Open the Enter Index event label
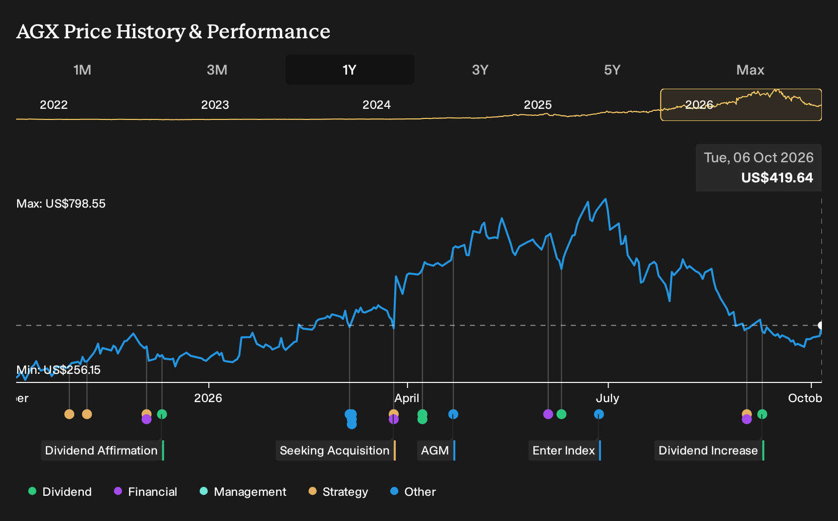Viewport: 838px width, 521px height. (564, 450)
